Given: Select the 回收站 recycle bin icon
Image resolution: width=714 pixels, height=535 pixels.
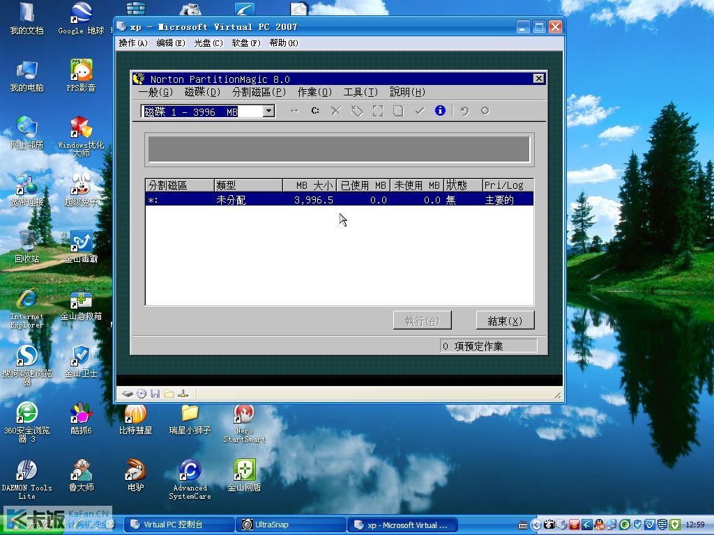Looking at the screenshot, I should point(27,247).
